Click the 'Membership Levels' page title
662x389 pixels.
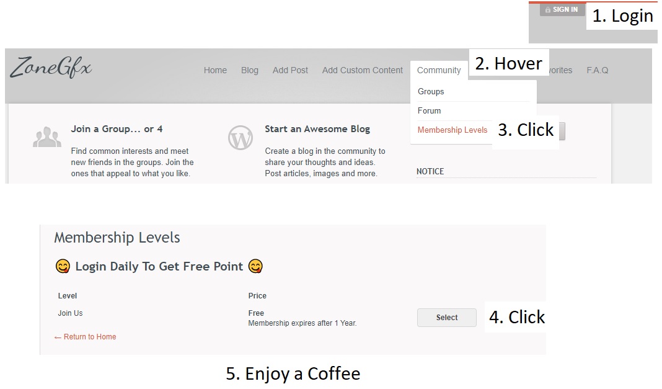pos(117,238)
